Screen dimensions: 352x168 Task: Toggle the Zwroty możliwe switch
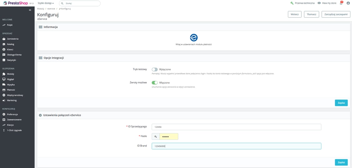click(155, 83)
